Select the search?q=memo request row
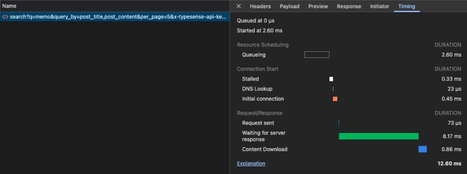The height and width of the screenshot is (174, 467). [114, 17]
